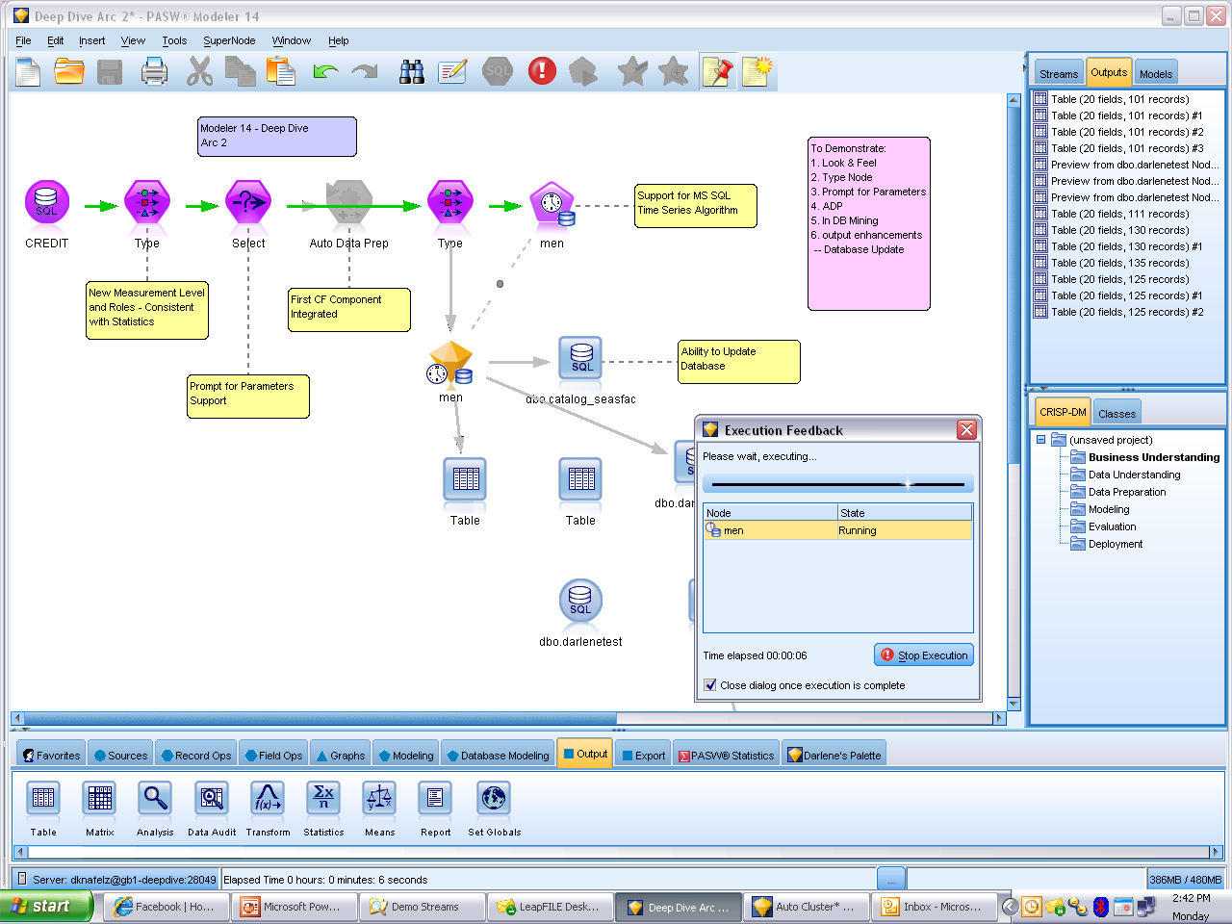Choose the Transform node in the palette
1232x924 pixels.
click(268, 799)
